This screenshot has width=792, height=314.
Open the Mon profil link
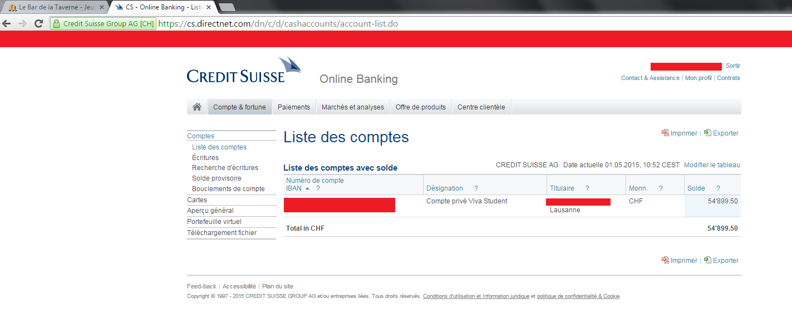(x=698, y=78)
